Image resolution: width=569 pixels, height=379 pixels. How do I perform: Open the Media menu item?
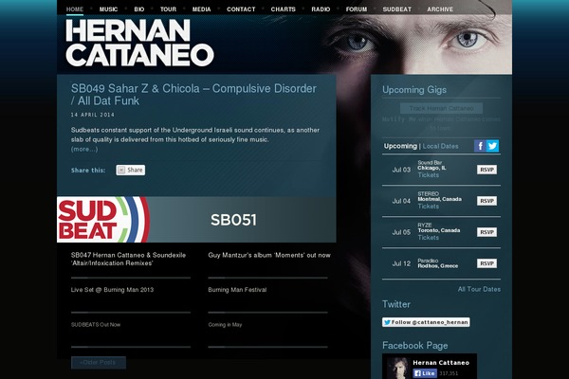pyautogui.click(x=201, y=9)
